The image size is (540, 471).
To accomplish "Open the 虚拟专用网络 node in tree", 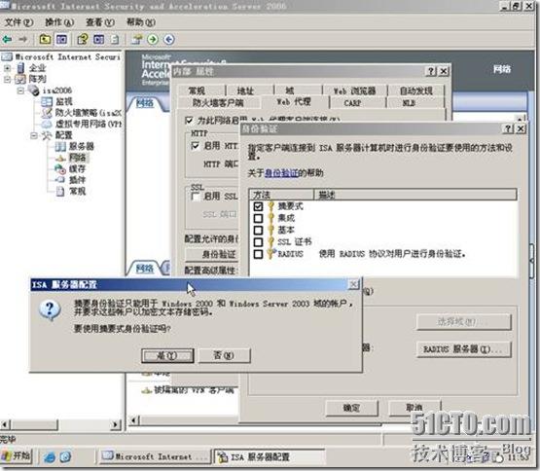I will coord(89,124).
